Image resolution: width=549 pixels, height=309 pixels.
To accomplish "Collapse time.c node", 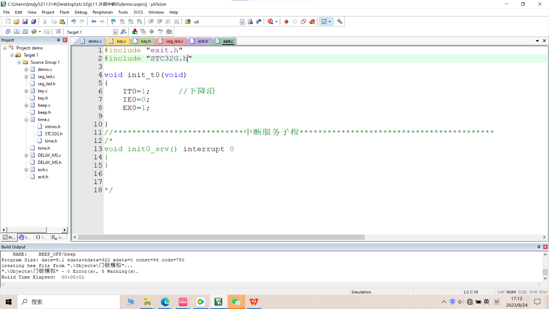I will click(x=26, y=120).
